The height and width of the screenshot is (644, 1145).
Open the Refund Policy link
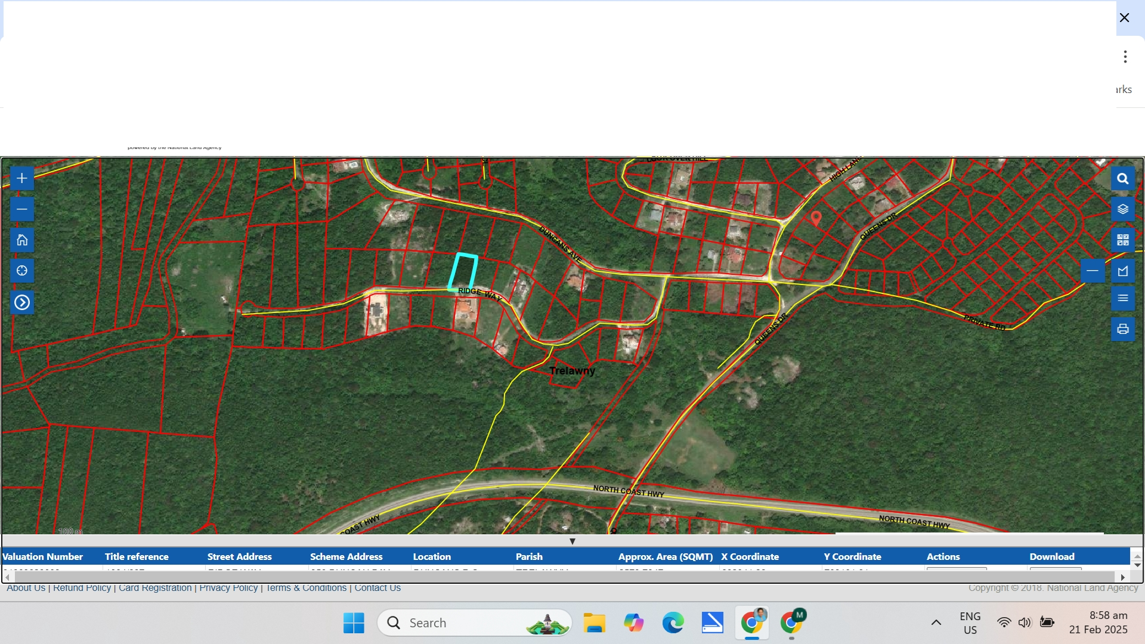click(x=82, y=588)
